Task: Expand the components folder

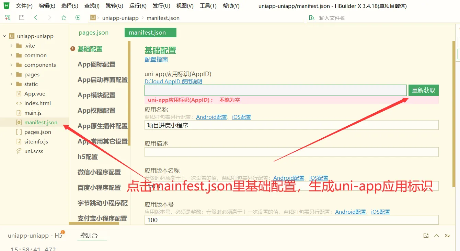Action: (x=11, y=65)
